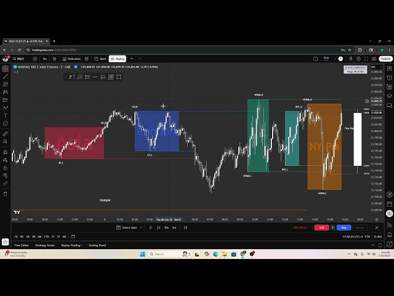Image resolution: width=394 pixels, height=296 pixels.
Task: Open the chats panel icon
Action: pyautogui.click(x=390, y=105)
